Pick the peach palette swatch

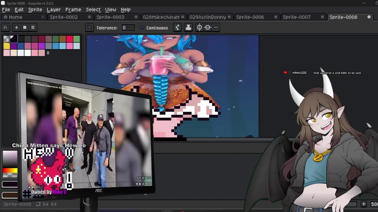[13, 53]
